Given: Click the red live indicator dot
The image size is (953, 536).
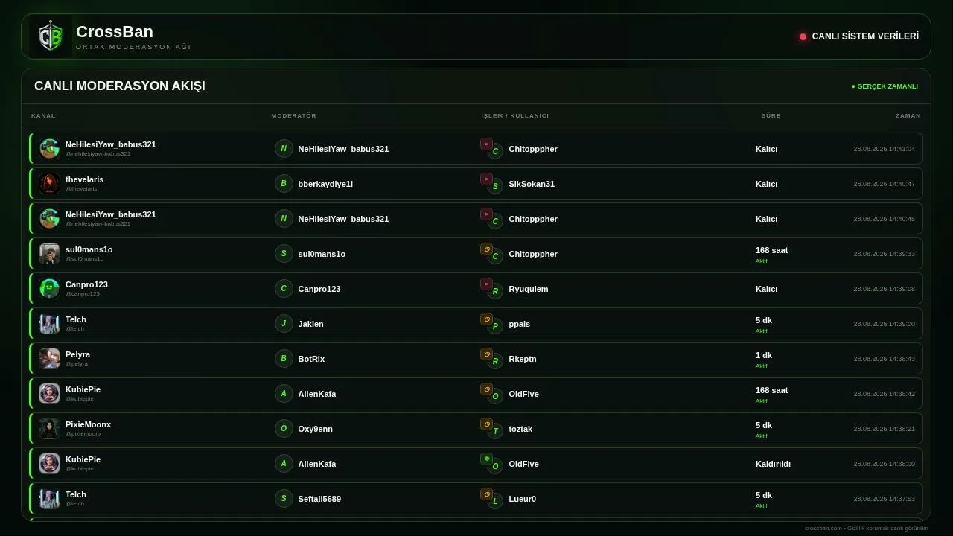Looking at the screenshot, I should 803,36.
